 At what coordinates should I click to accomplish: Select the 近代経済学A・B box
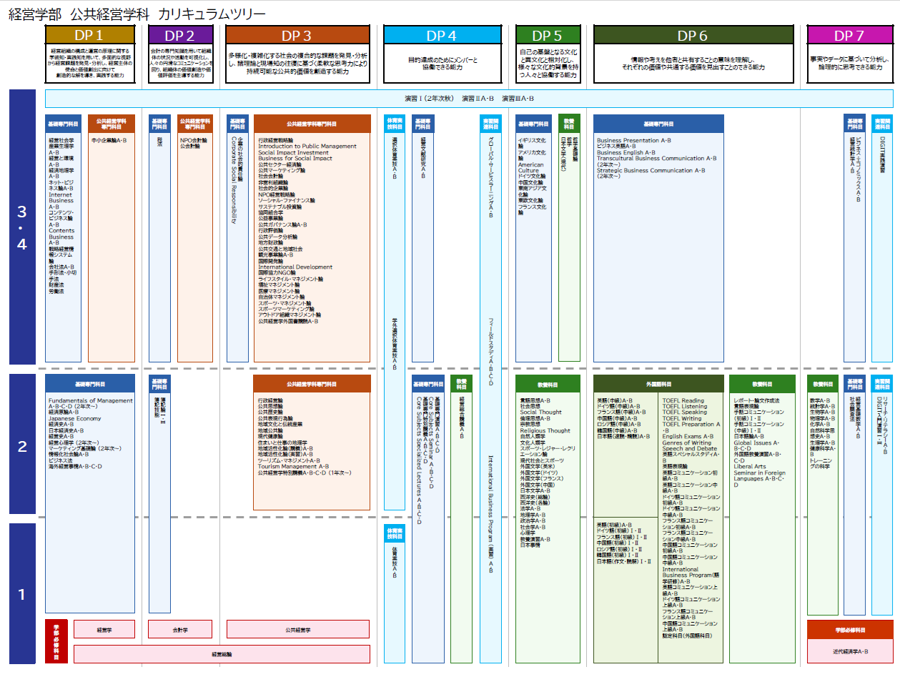(850, 651)
